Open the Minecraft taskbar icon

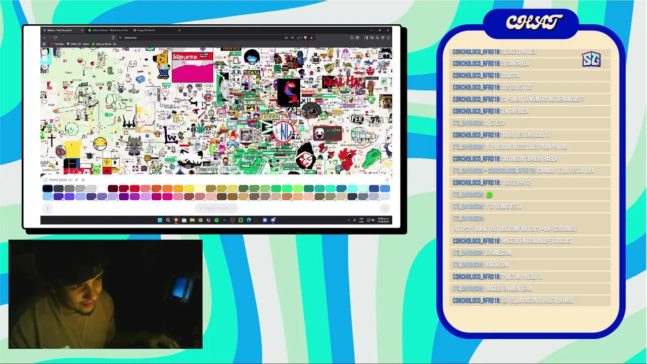tap(241, 220)
